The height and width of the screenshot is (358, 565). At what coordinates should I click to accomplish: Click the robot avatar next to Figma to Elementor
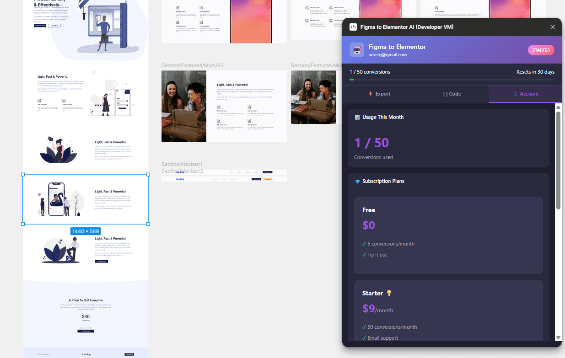tap(356, 50)
